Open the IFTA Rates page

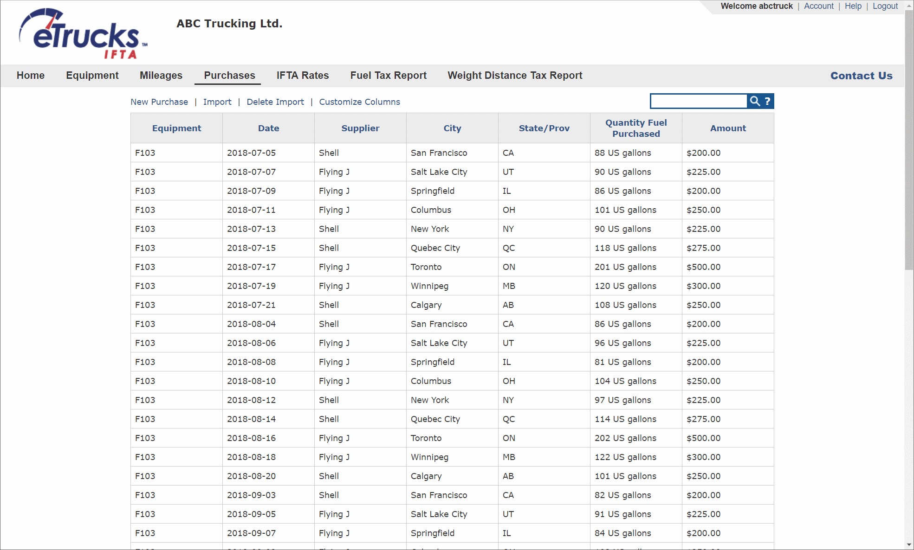[x=302, y=76]
